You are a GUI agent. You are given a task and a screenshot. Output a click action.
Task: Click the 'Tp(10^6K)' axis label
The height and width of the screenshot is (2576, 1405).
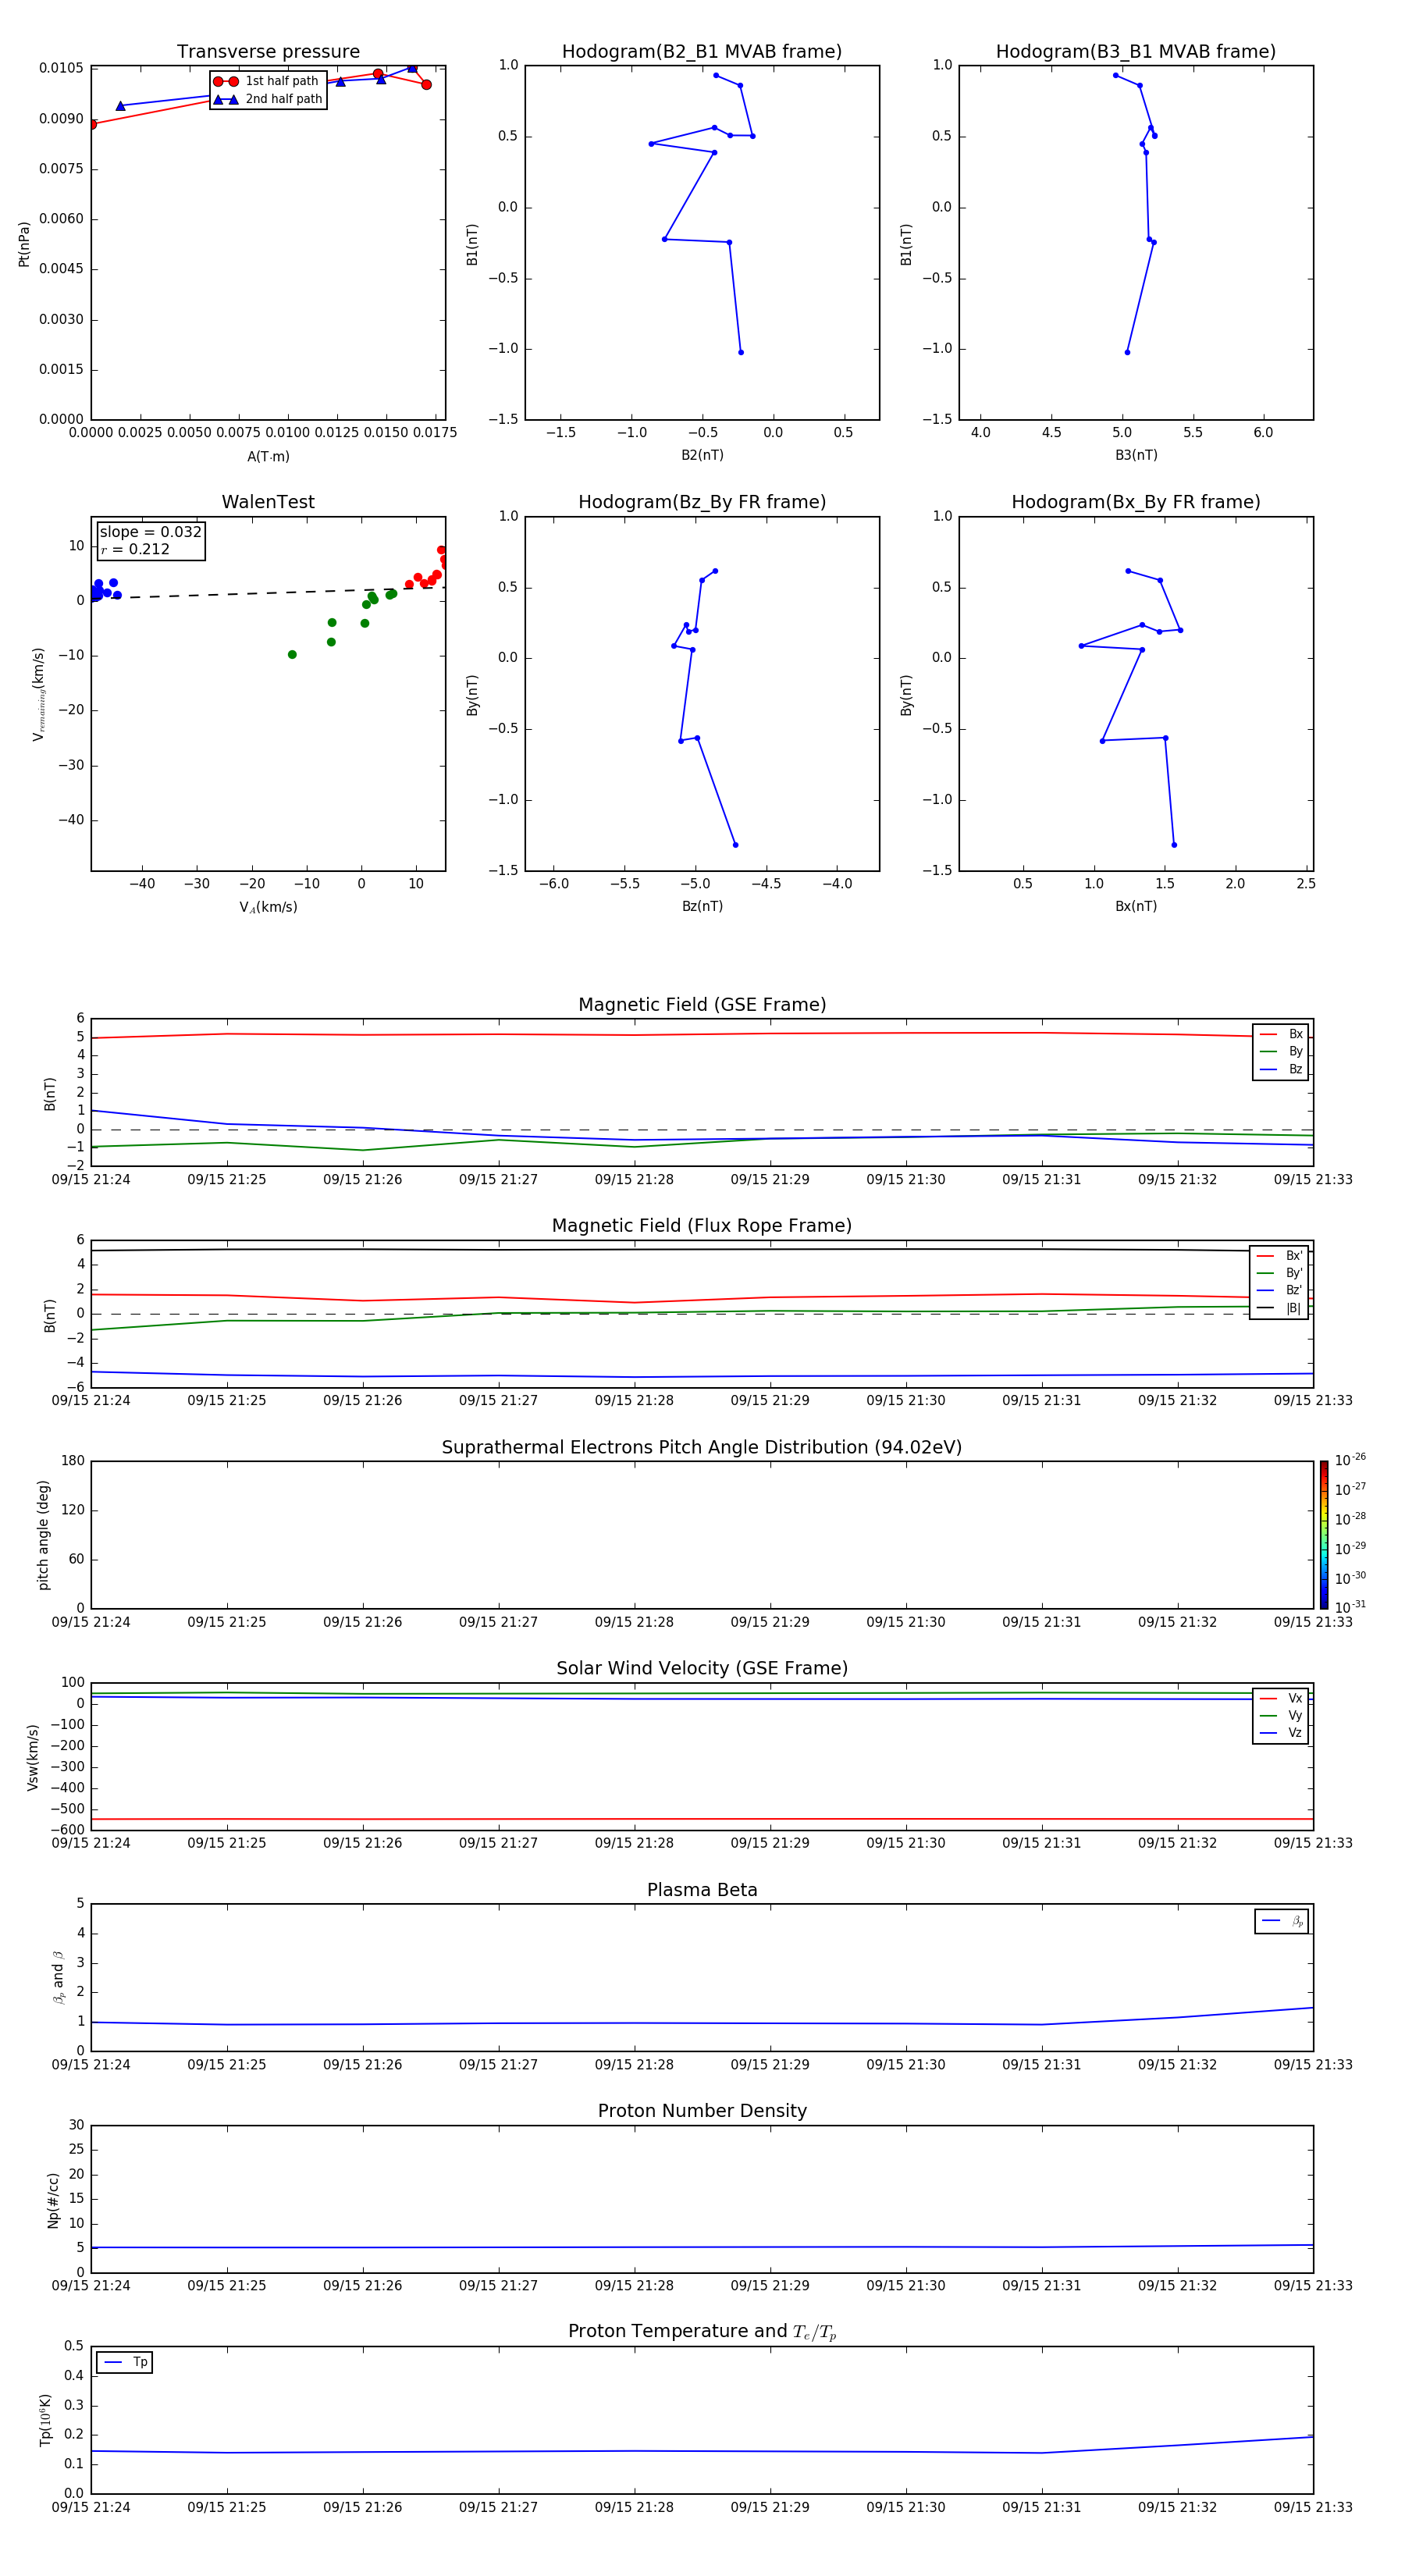pos(46,2421)
